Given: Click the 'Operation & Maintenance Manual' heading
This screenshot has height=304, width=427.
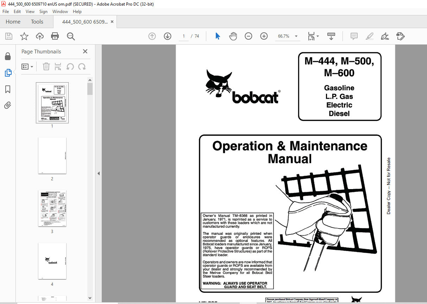Looking at the screenshot, I should pyautogui.click(x=290, y=152).
